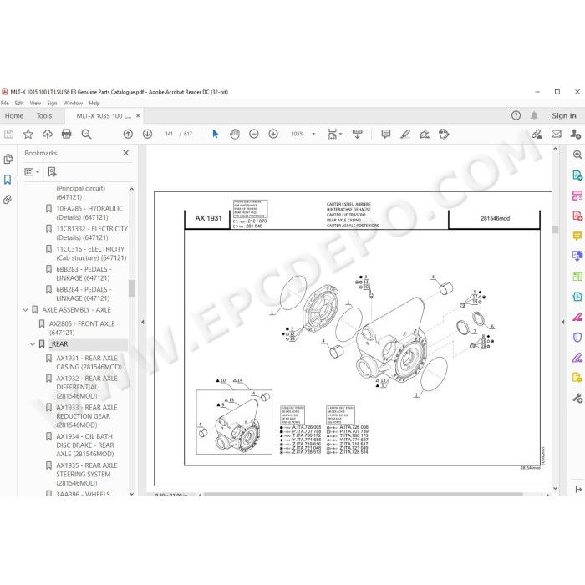Click the share with others person icon

(x=575, y=134)
